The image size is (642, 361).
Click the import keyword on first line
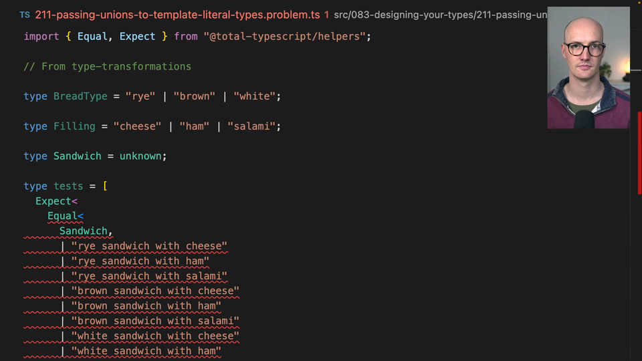[41, 36]
